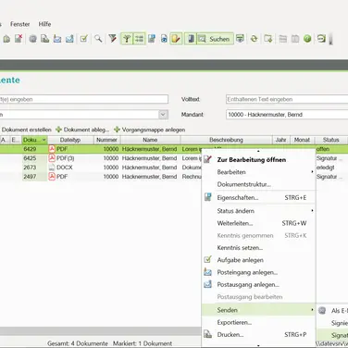Expand the Senden submenu entry

pyautogui.click(x=258, y=310)
